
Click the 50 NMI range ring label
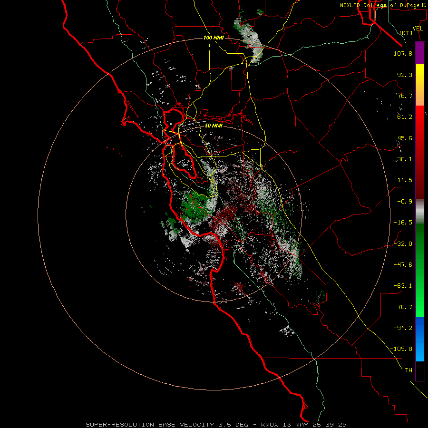point(214,126)
